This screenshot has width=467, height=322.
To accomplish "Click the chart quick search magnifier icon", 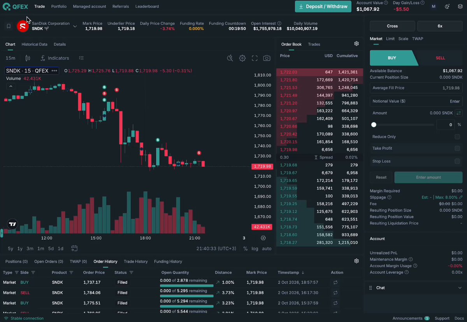I will click(230, 58).
